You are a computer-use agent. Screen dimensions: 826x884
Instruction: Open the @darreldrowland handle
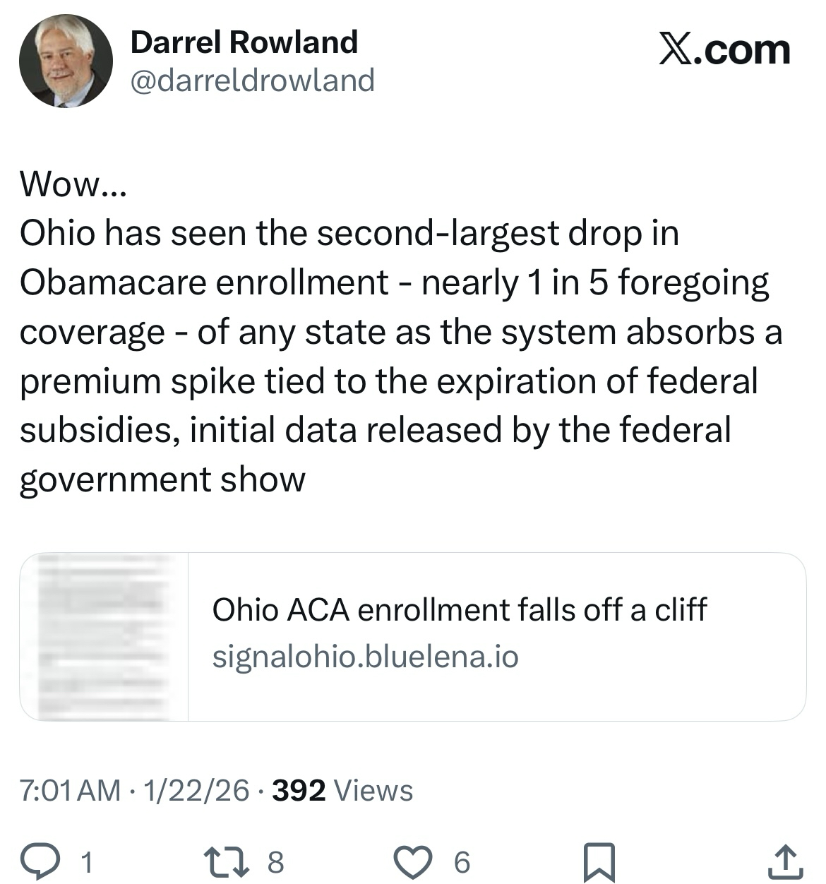252,80
